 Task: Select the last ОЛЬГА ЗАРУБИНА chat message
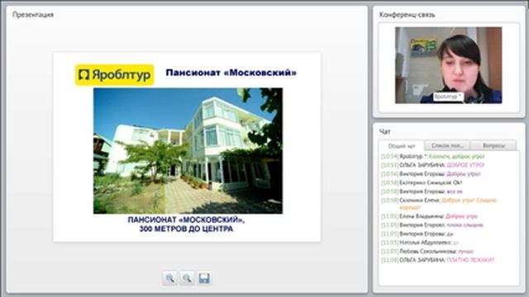(437, 260)
